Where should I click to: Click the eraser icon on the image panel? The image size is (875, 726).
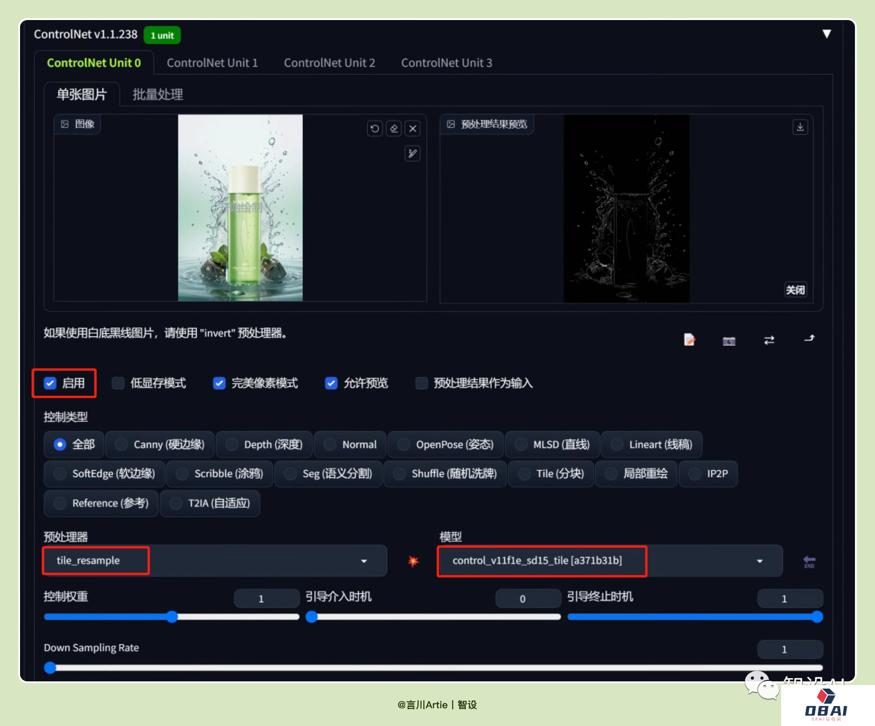click(x=394, y=129)
